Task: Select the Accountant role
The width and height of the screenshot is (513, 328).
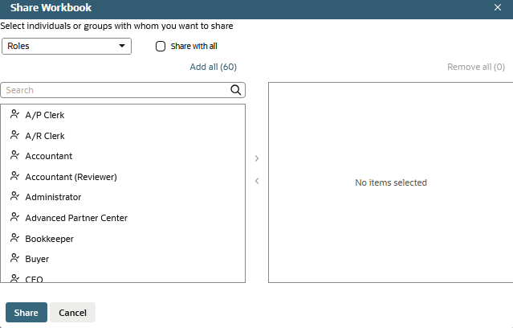Action: click(x=123, y=156)
